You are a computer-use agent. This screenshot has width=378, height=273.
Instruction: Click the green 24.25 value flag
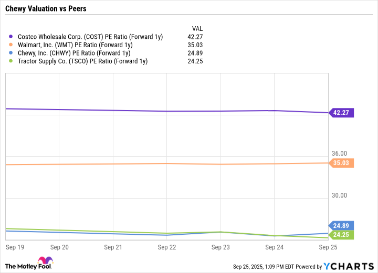coord(341,235)
